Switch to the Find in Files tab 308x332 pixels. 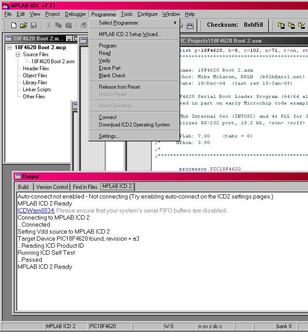[85, 187]
